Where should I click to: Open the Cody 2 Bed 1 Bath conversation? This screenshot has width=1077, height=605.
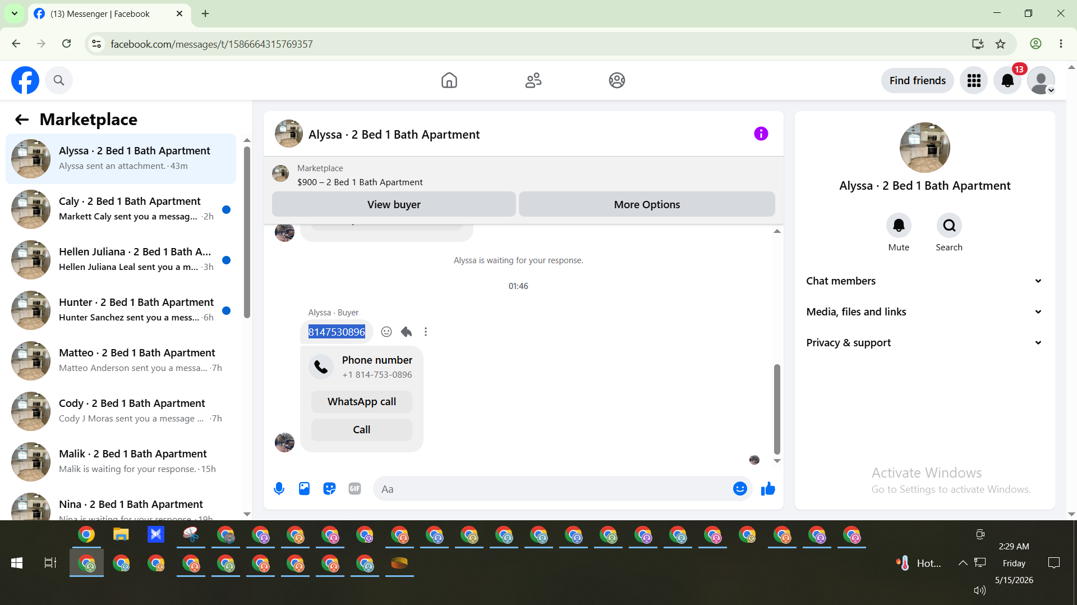click(x=121, y=411)
